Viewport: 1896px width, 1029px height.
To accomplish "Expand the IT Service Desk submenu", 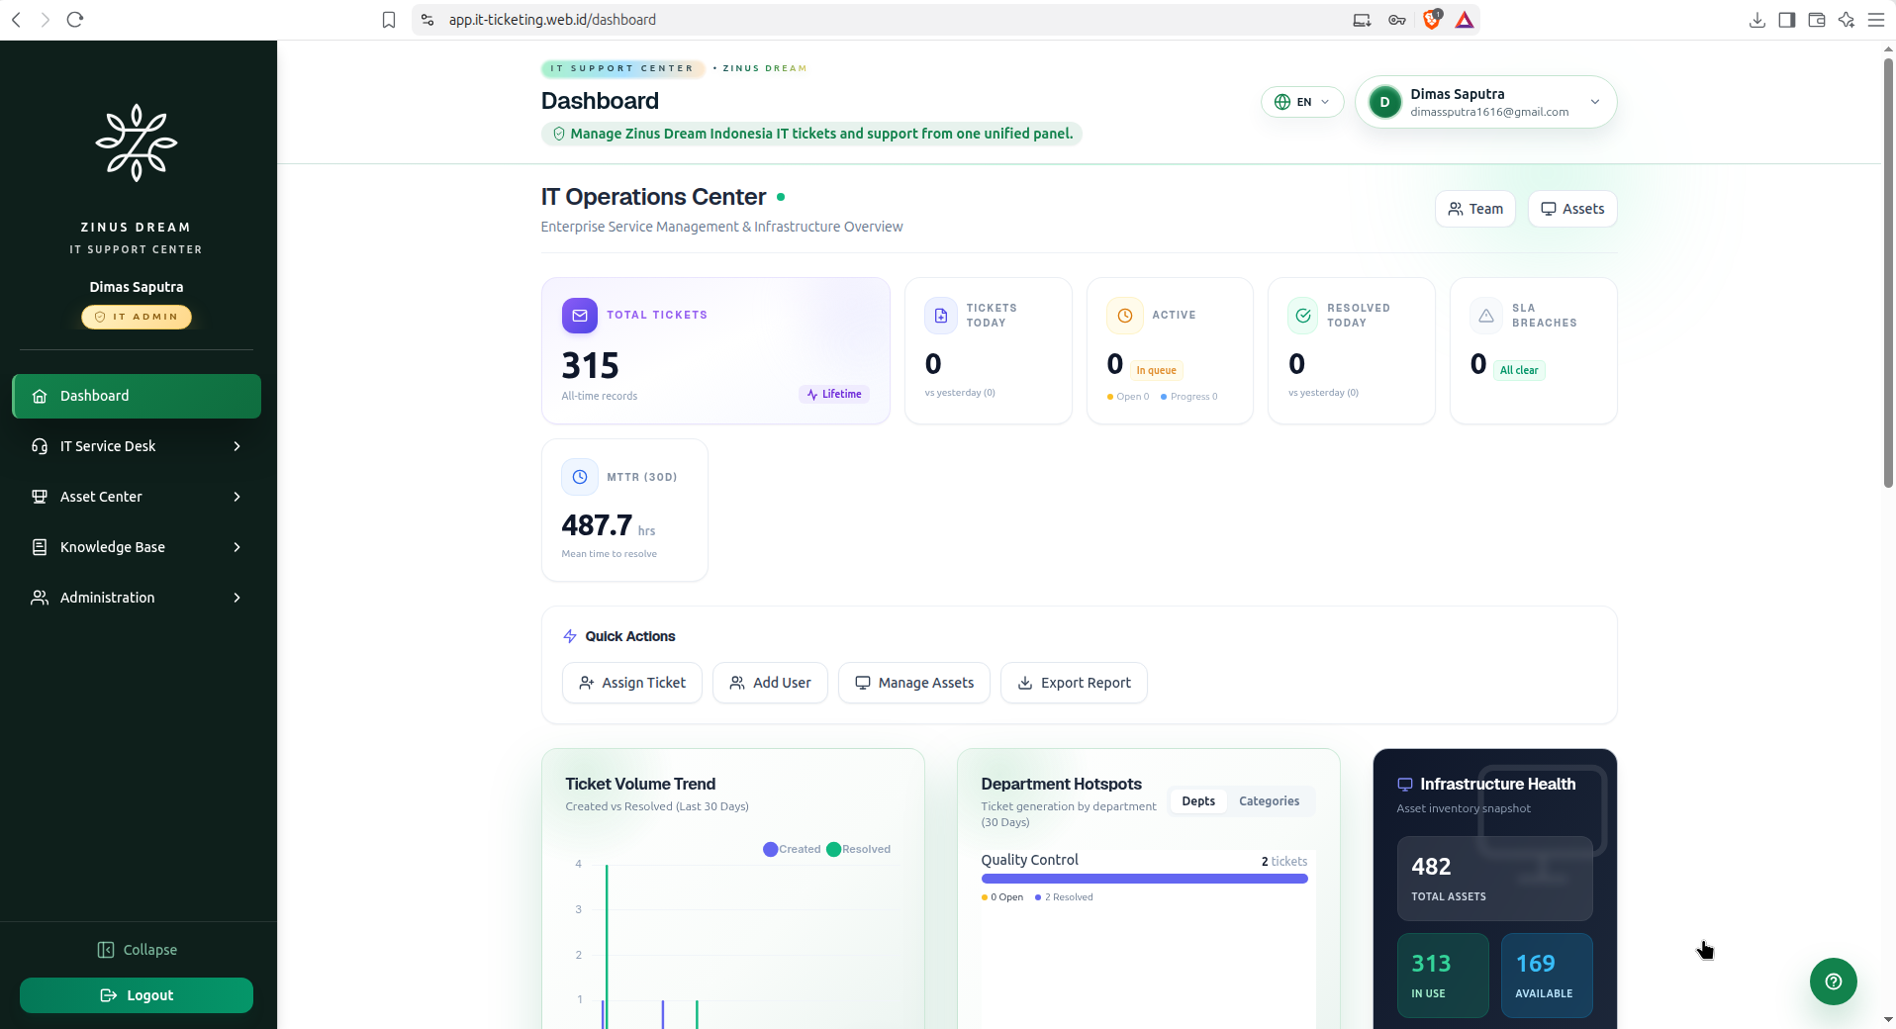I will (x=137, y=446).
